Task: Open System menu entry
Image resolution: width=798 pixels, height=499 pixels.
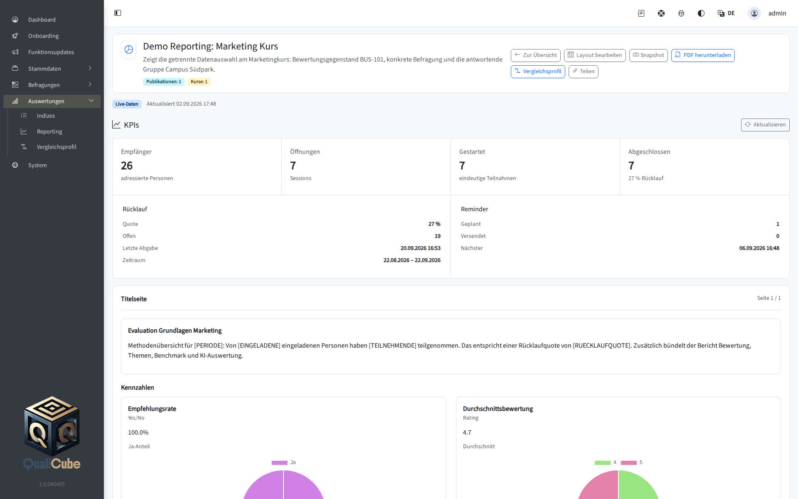Action: click(52, 165)
